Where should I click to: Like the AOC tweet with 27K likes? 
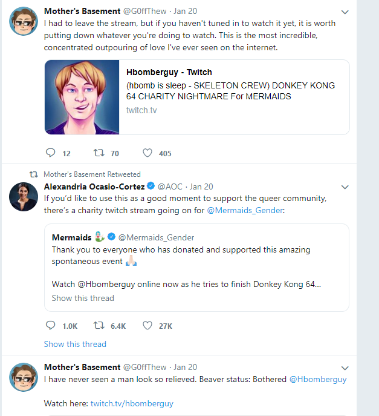[147, 325]
